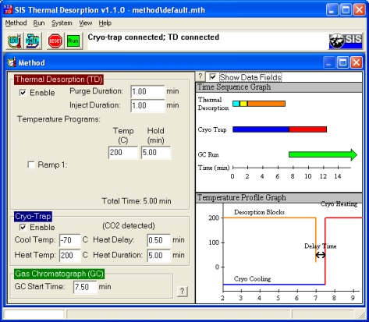Click the Heat Delay field
The image size is (369, 322).
point(158,240)
